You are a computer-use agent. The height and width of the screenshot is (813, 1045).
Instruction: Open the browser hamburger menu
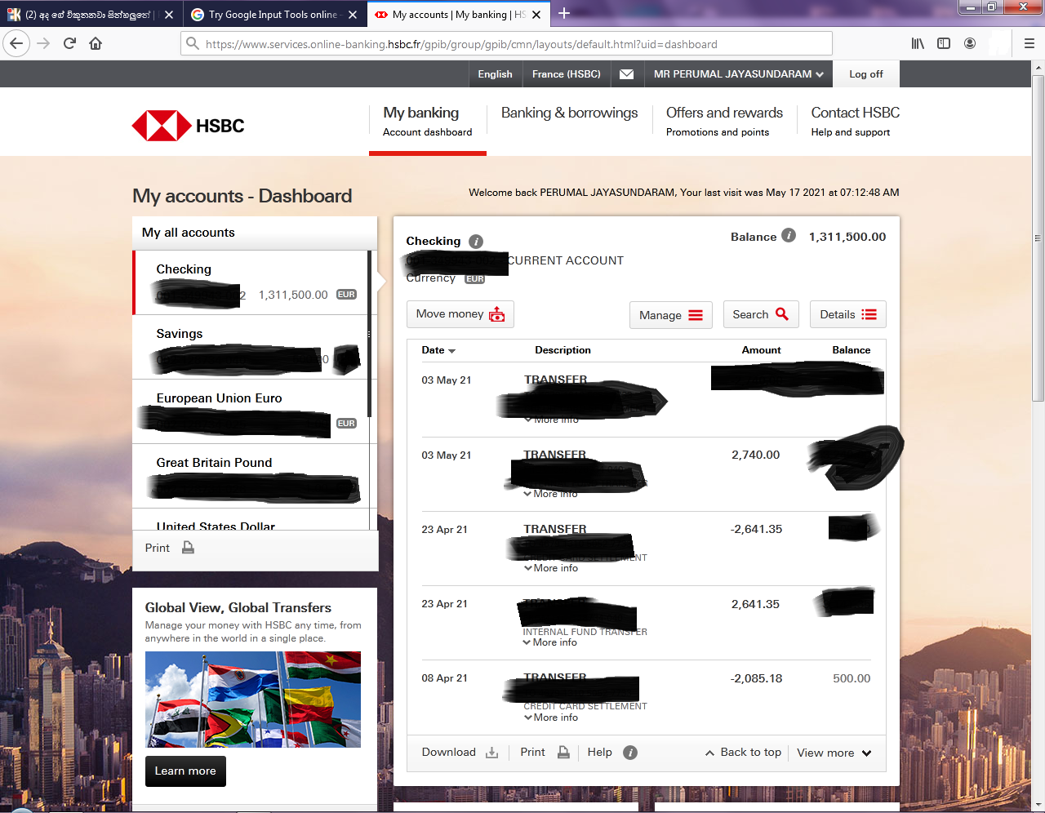click(1029, 43)
